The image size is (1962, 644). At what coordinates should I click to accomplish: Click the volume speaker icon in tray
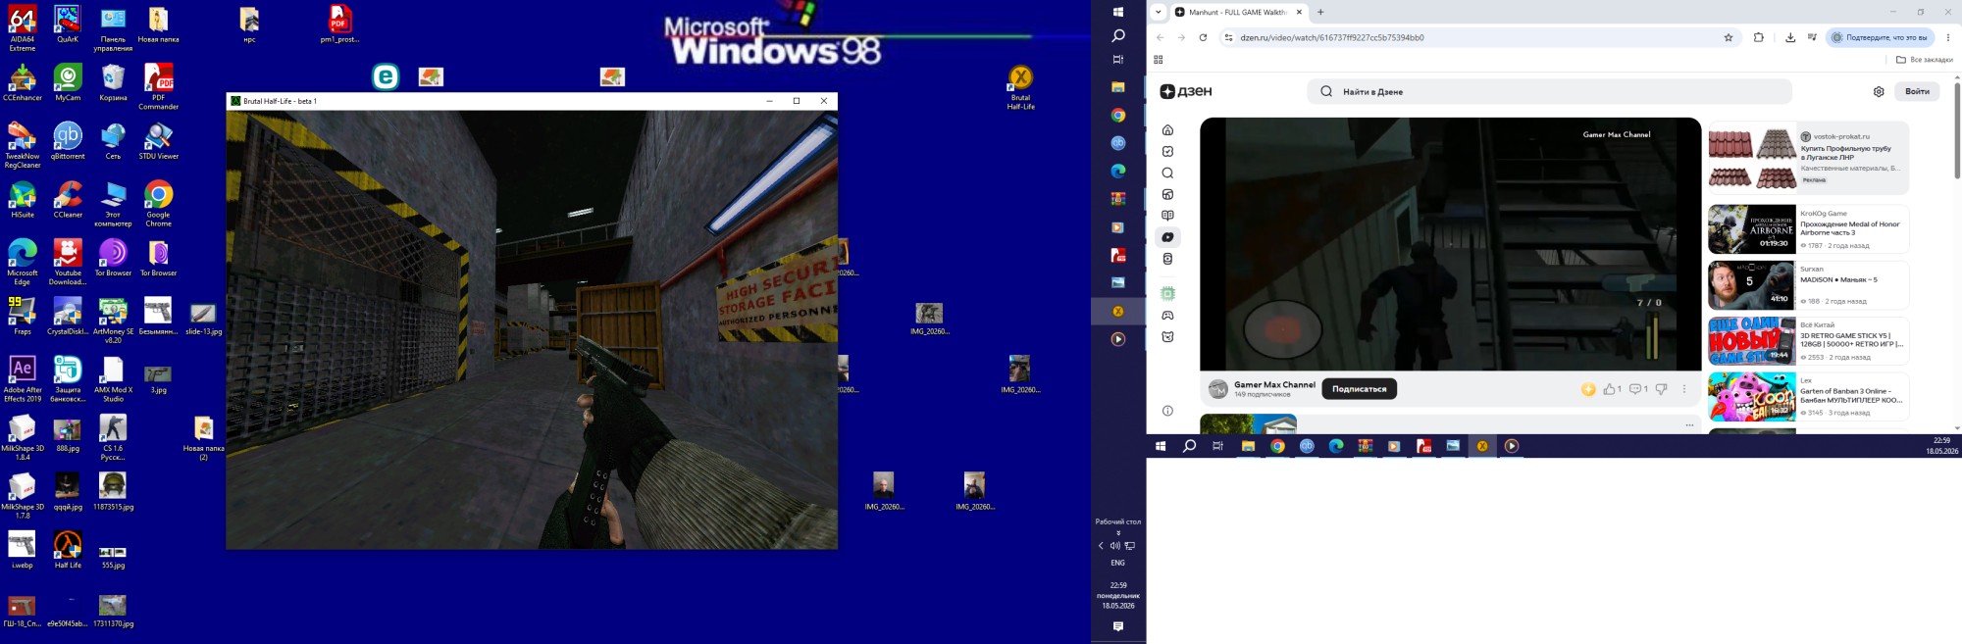click(1115, 546)
